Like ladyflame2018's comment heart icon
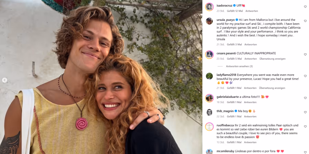 (x=305, y=76)
